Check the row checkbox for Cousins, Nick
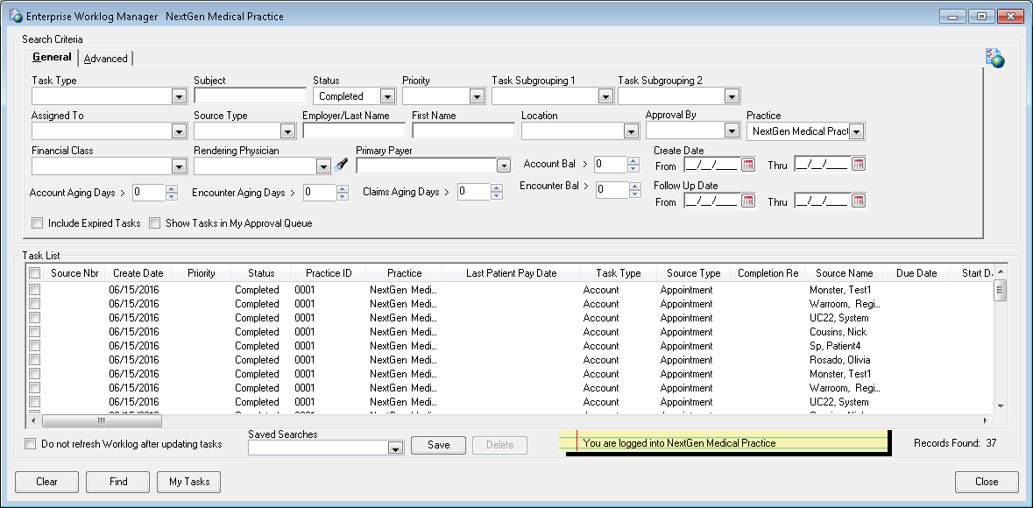Viewport: 1033px width, 508px height. point(35,331)
